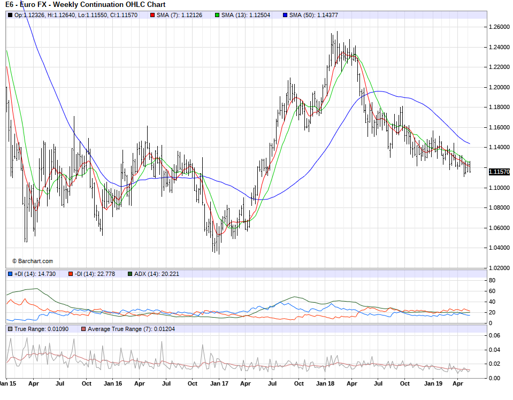Screen dimensions: 513x400
Task: Click the gray True Range legend marker
Action: tap(10, 329)
